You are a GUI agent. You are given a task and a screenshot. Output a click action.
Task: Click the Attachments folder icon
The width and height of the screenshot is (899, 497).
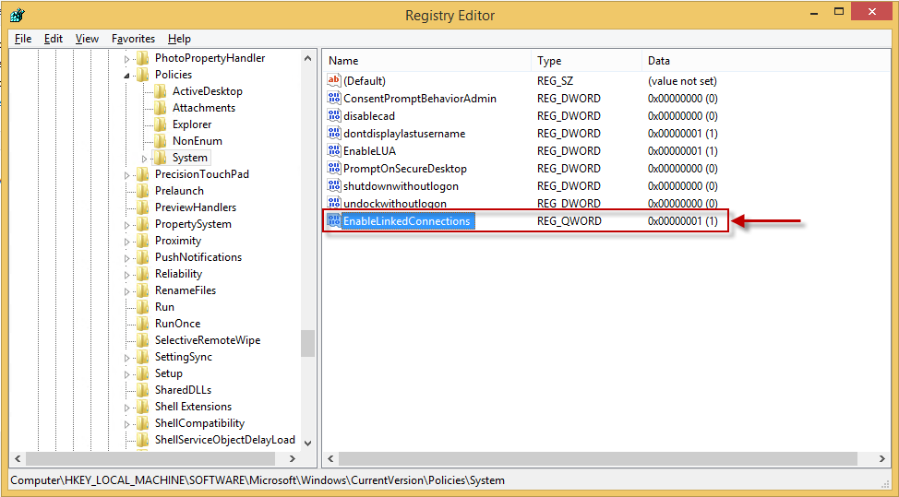pos(160,108)
